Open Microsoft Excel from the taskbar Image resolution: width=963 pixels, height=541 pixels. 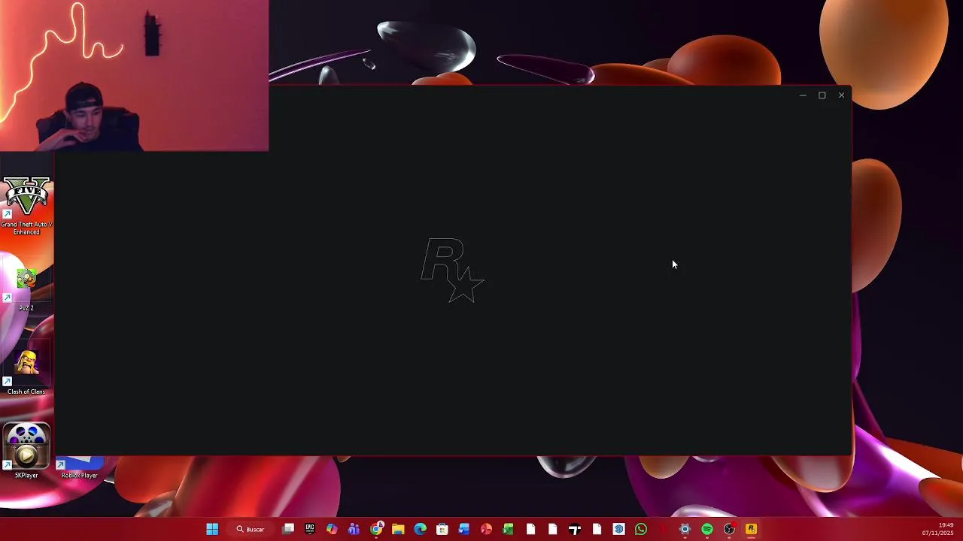pyautogui.click(x=508, y=529)
